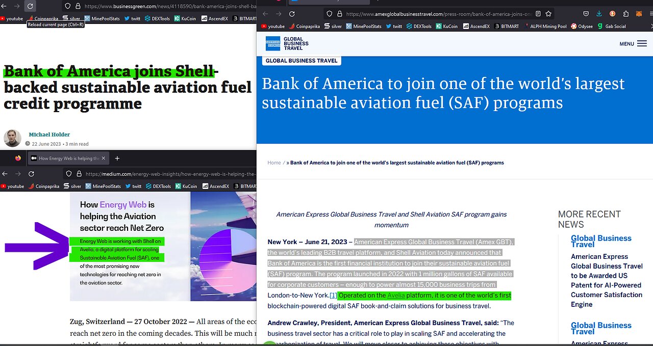Open ALPH Mining Pool bookmark
This screenshot has height=346, width=653.
coord(545,26)
